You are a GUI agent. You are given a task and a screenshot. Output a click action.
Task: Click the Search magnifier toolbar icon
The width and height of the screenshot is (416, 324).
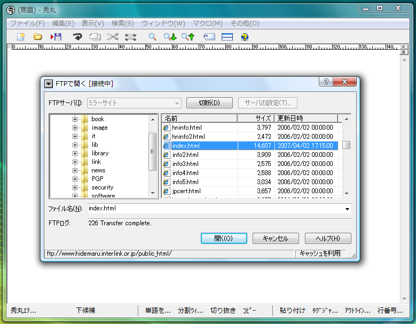(x=152, y=37)
